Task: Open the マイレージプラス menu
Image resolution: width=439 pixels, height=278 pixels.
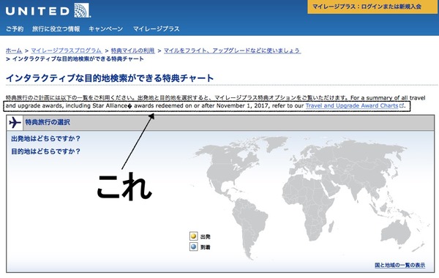Action: tap(157, 29)
